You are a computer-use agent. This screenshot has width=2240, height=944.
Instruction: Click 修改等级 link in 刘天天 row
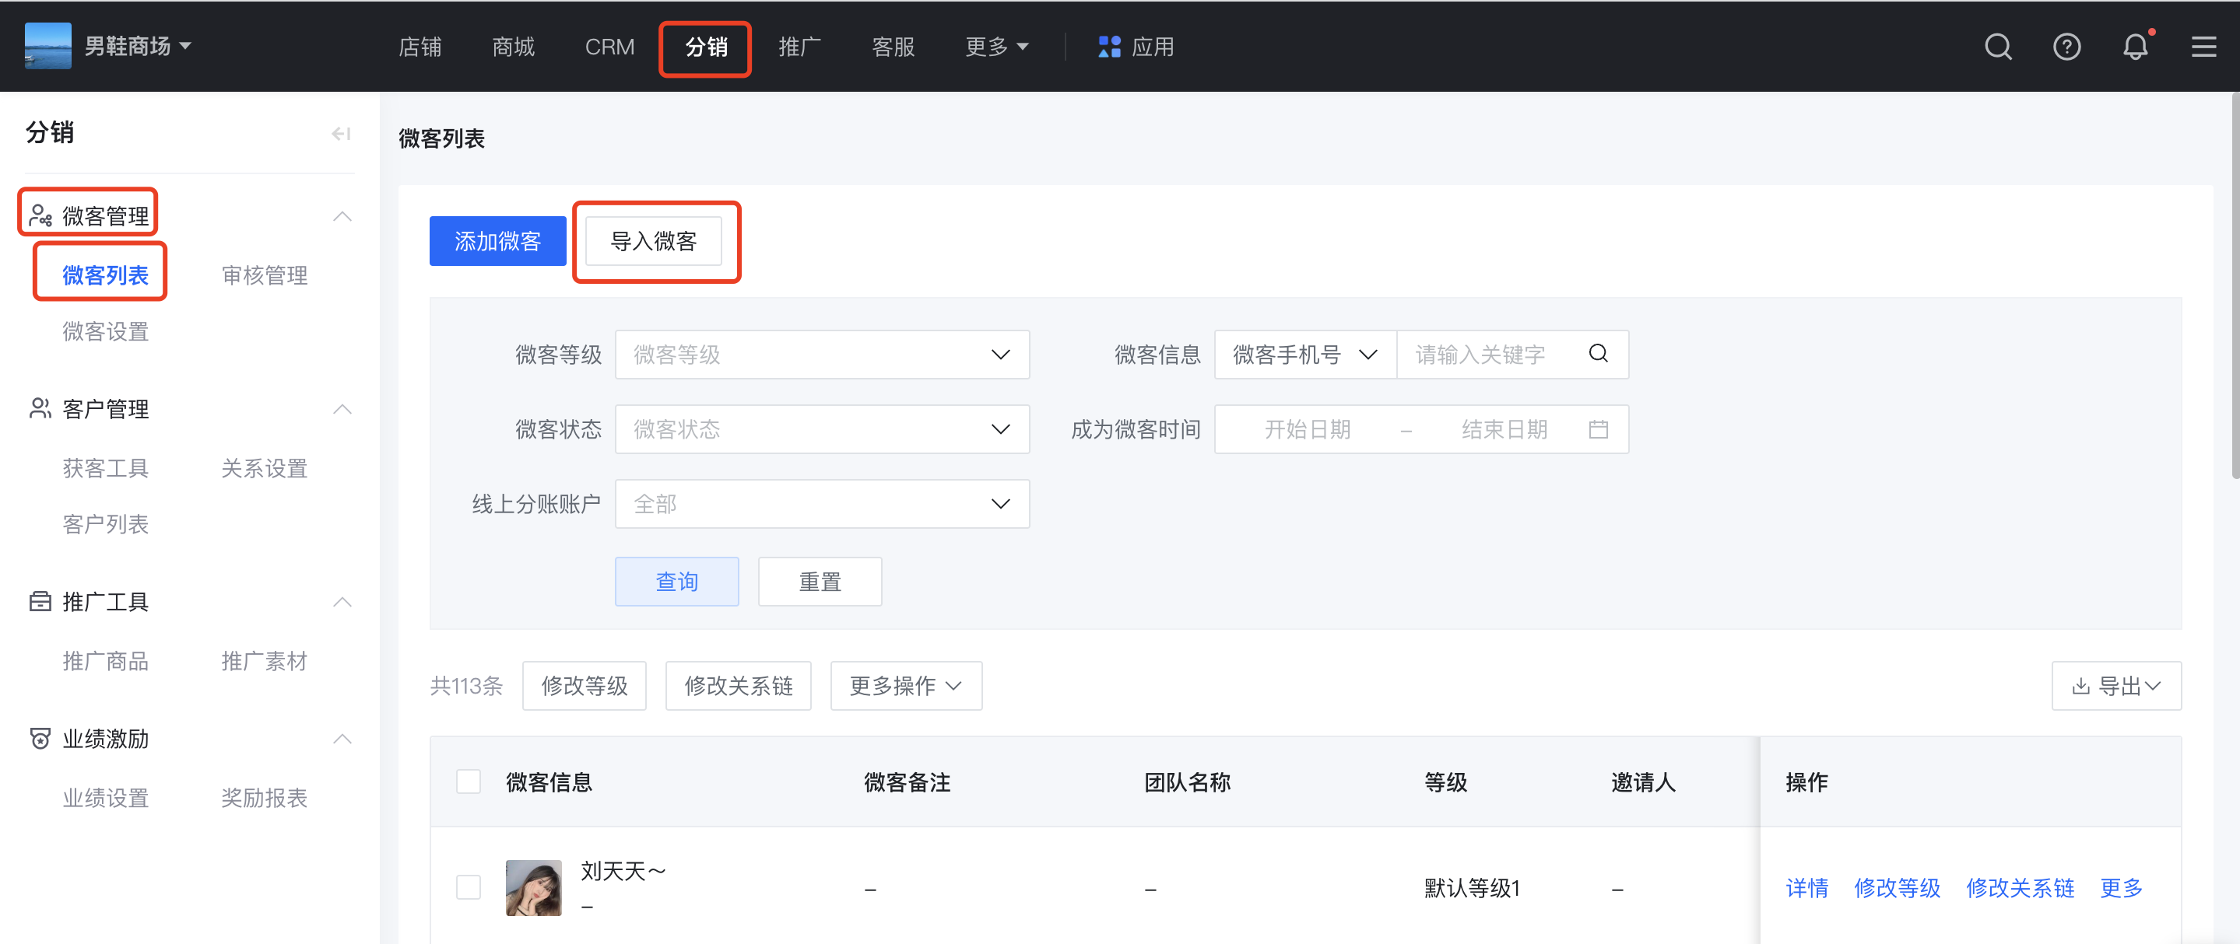click(x=1897, y=887)
